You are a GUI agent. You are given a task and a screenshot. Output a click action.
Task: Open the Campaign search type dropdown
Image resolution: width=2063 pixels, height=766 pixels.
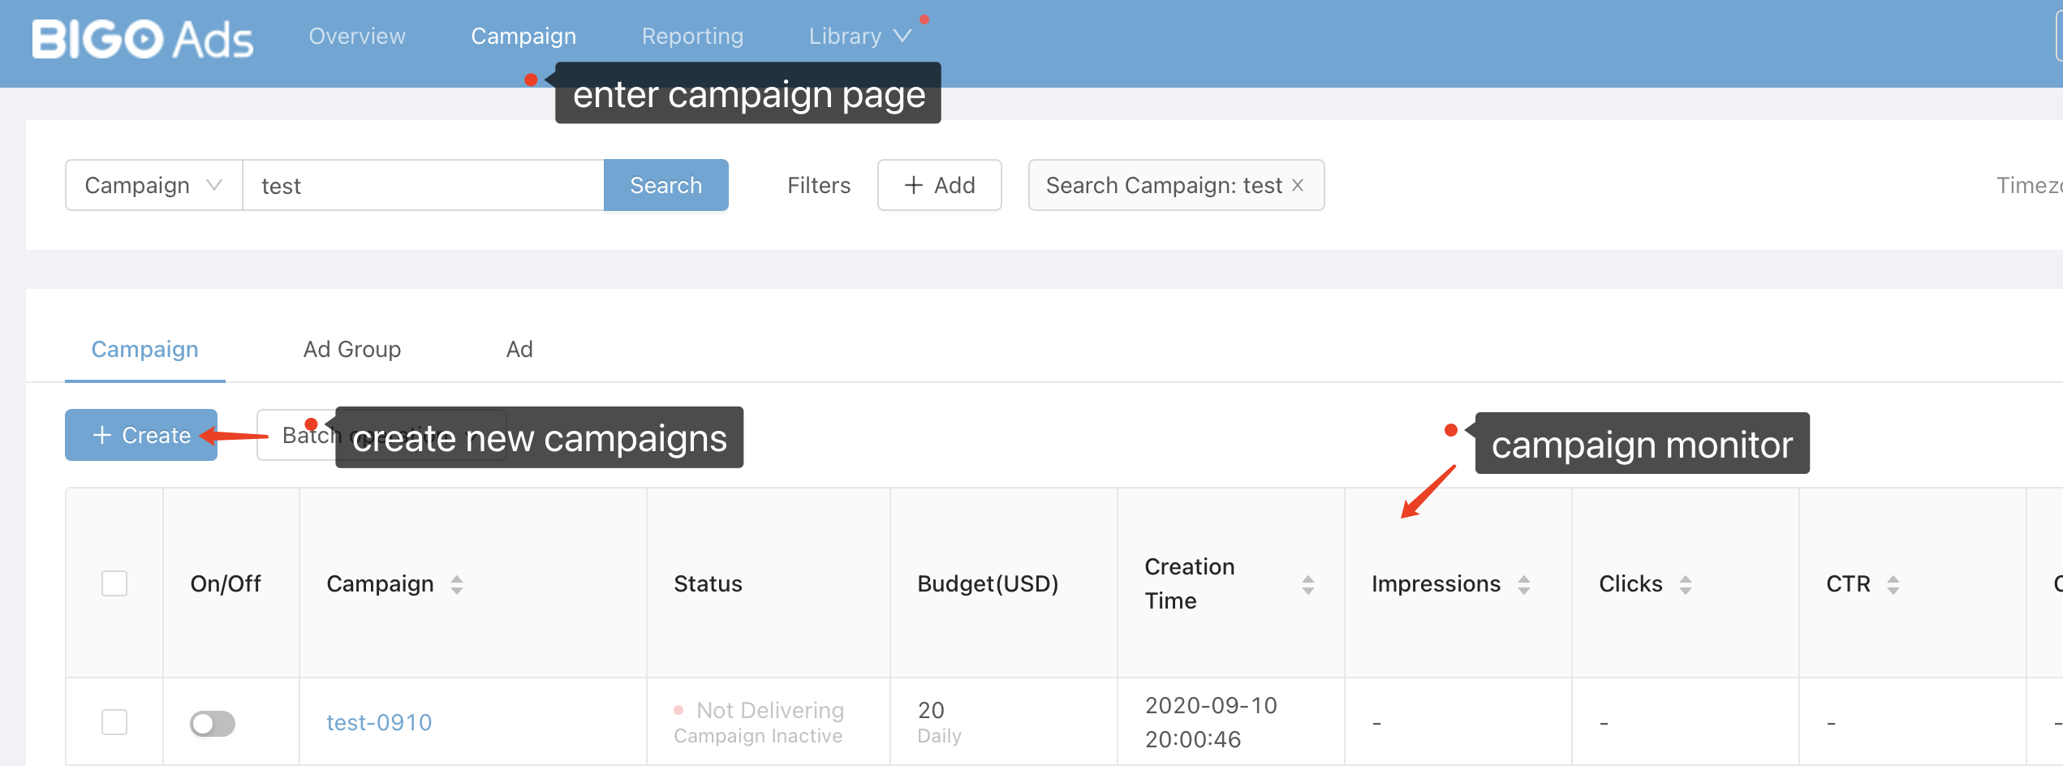(153, 185)
